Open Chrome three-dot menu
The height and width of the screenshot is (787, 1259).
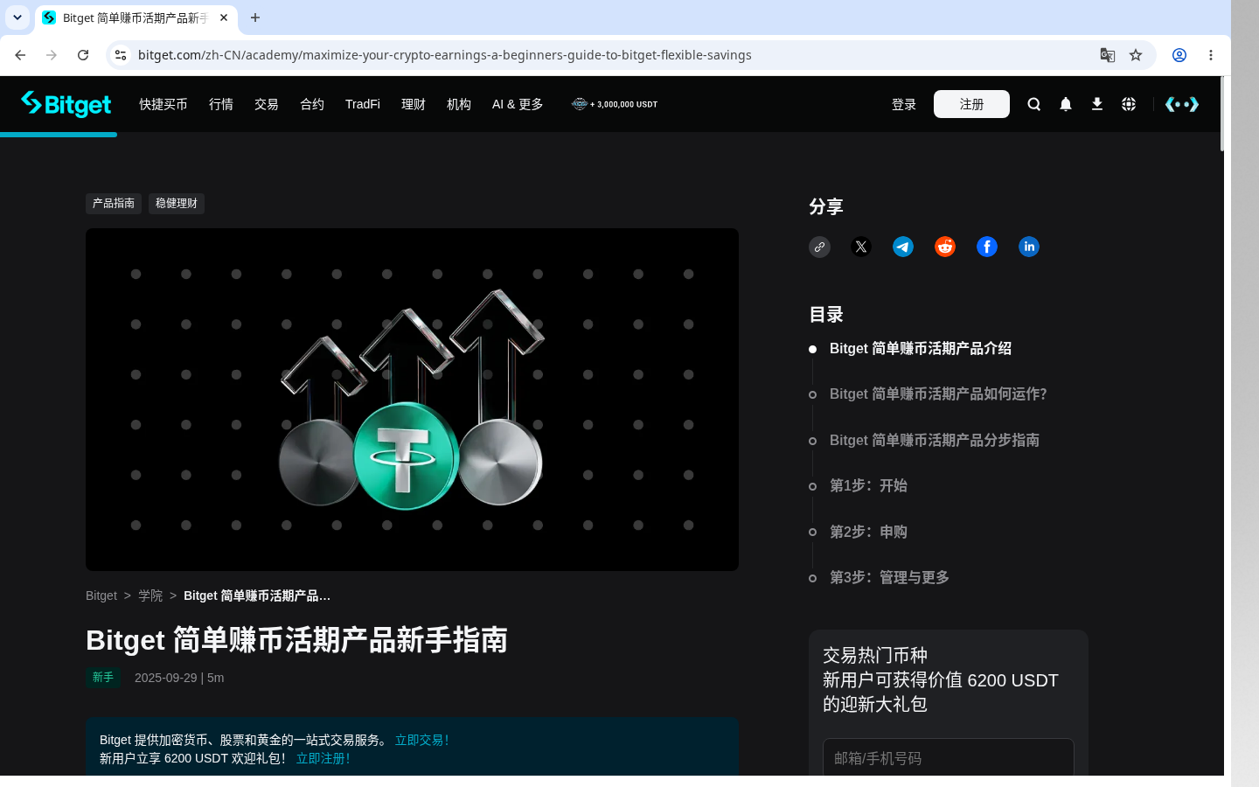click(x=1211, y=55)
